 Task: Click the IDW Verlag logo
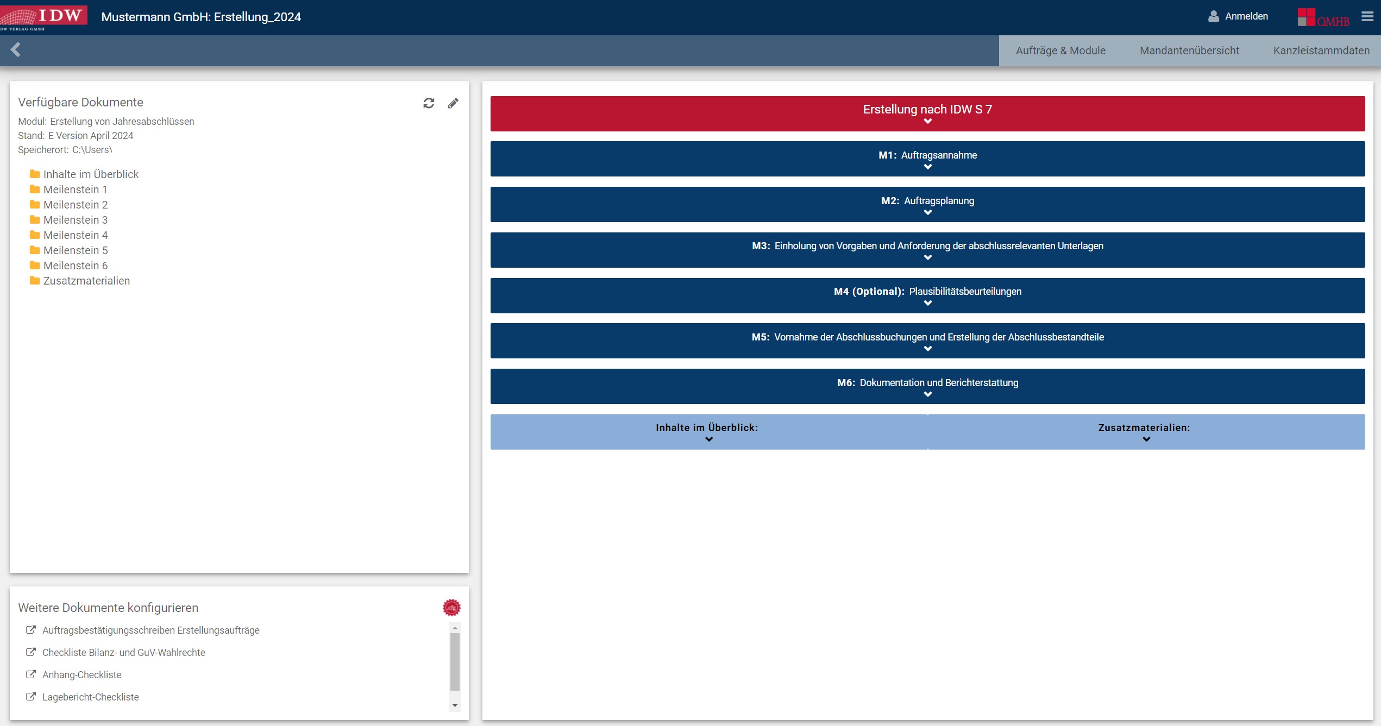43,17
